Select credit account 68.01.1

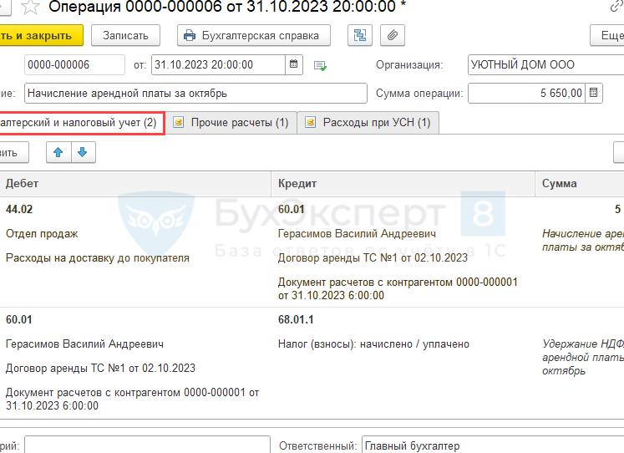[x=296, y=319]
